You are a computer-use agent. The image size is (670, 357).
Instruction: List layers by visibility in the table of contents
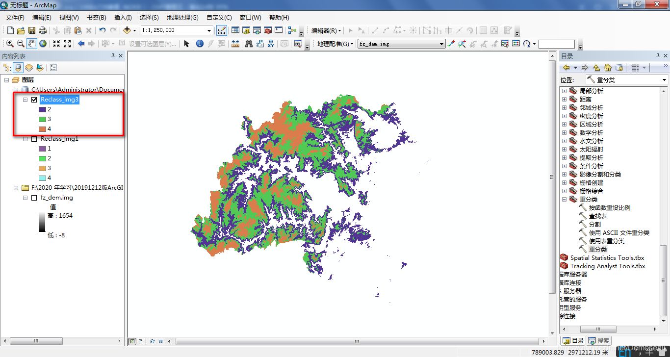[x=29, y=68]
